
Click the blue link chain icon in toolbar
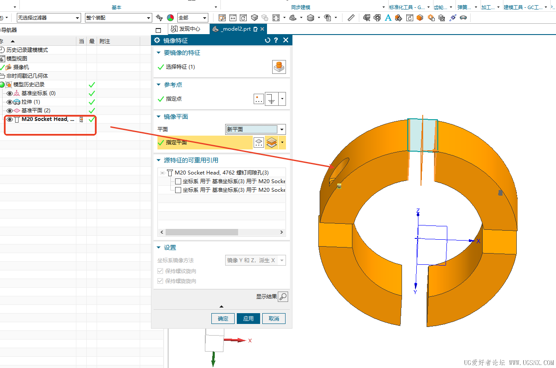tap(452, 18)
